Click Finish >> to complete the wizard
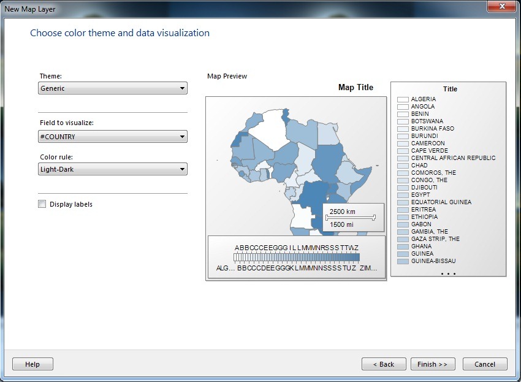The height and width of the screenshot is (382, 521). pos(433,364)
